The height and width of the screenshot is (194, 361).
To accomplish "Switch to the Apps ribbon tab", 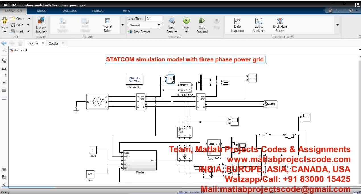I will [126, 11].
